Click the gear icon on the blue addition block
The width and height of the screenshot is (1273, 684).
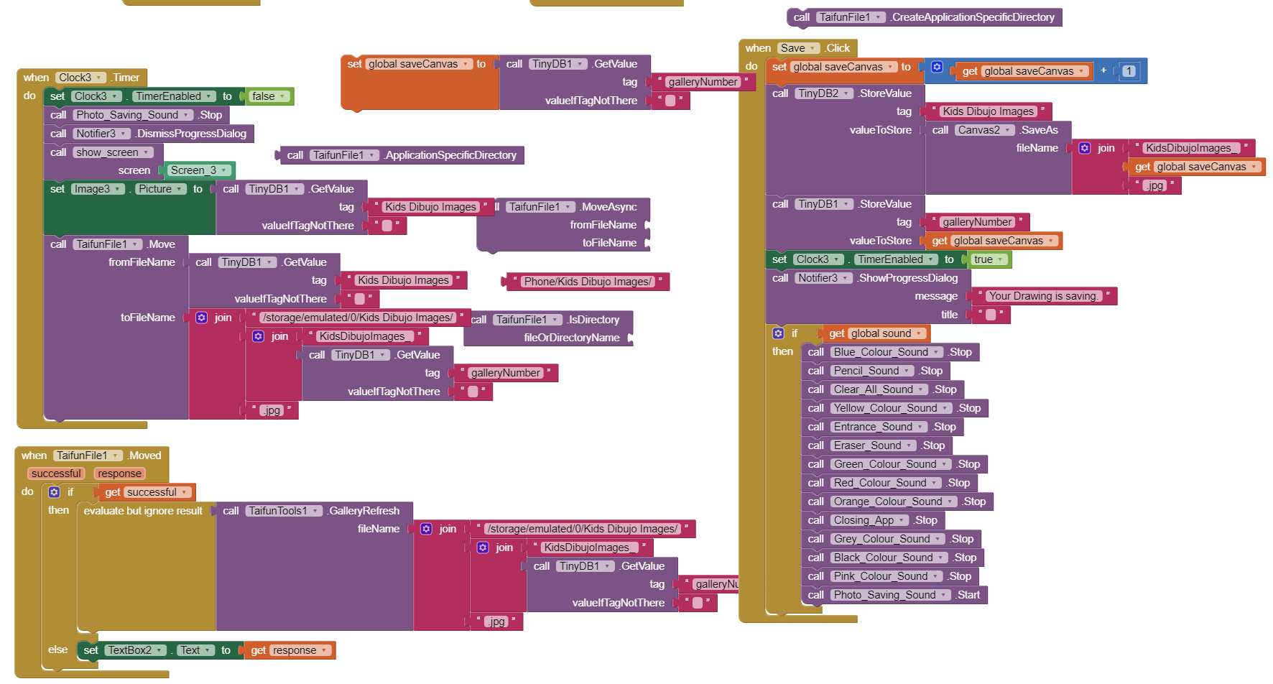[937, 68]
